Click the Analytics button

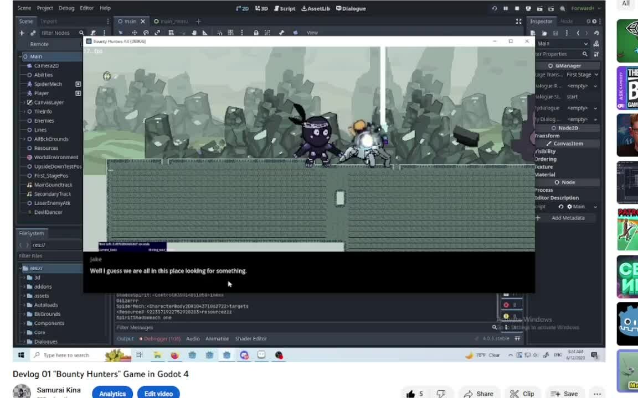[x=112, y=394]
